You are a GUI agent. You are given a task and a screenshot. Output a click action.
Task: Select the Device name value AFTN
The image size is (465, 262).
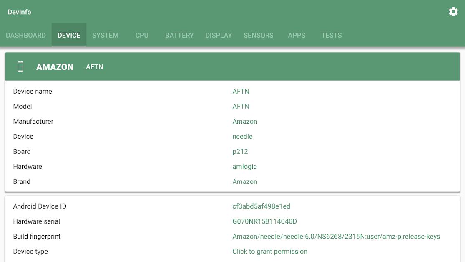pyautogui.click(x=241, y=92)
